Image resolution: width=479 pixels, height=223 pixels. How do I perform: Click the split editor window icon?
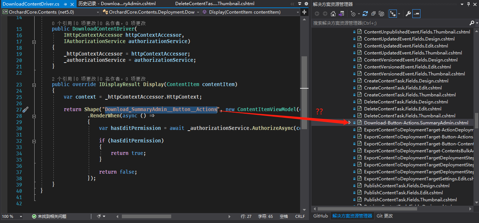304,12
